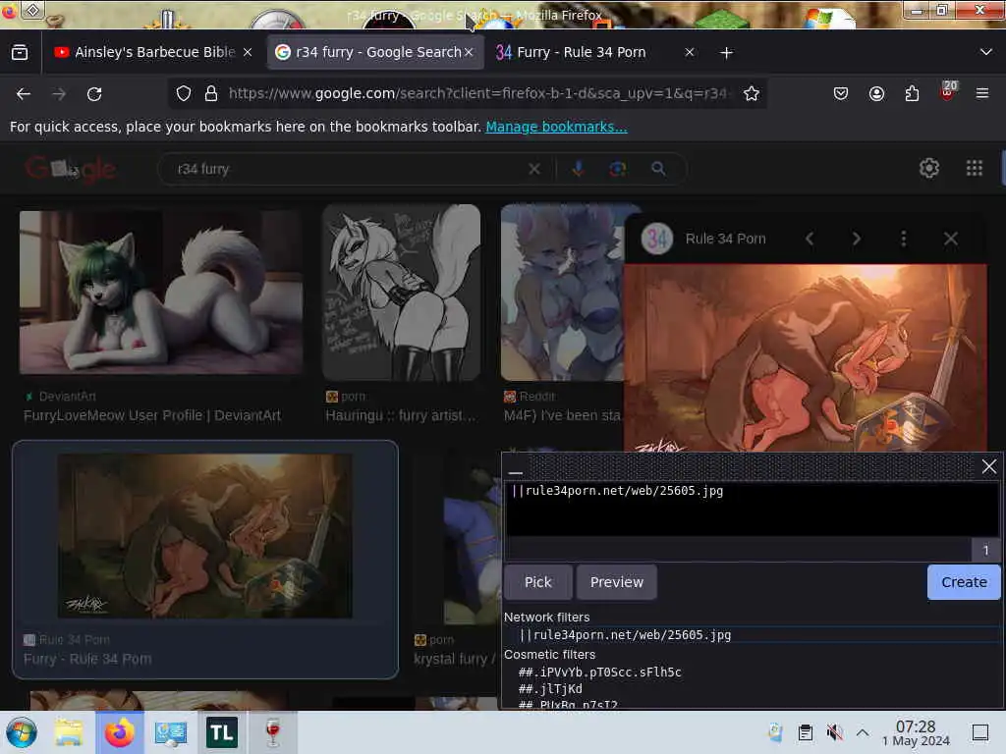The height and width of the screenshot is (754, 1006).
Task: Click the Google logo
Action: (71, 169)
